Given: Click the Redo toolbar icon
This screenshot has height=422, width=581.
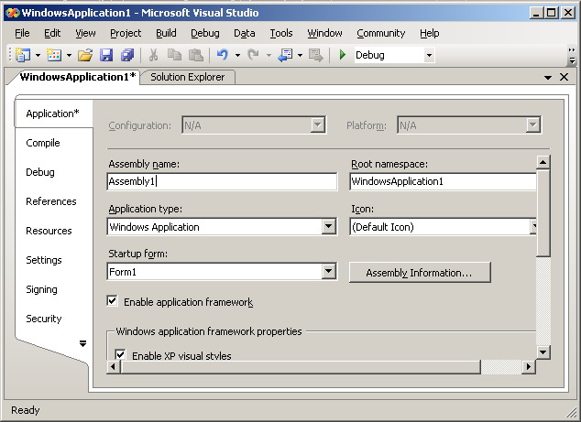Looking at the screenshot, I should pyautogui.click(x=254, y=55).
